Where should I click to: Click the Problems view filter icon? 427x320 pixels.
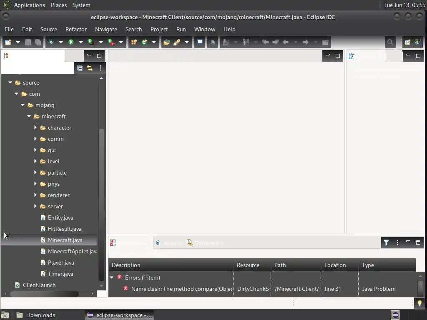click(386, 242)
